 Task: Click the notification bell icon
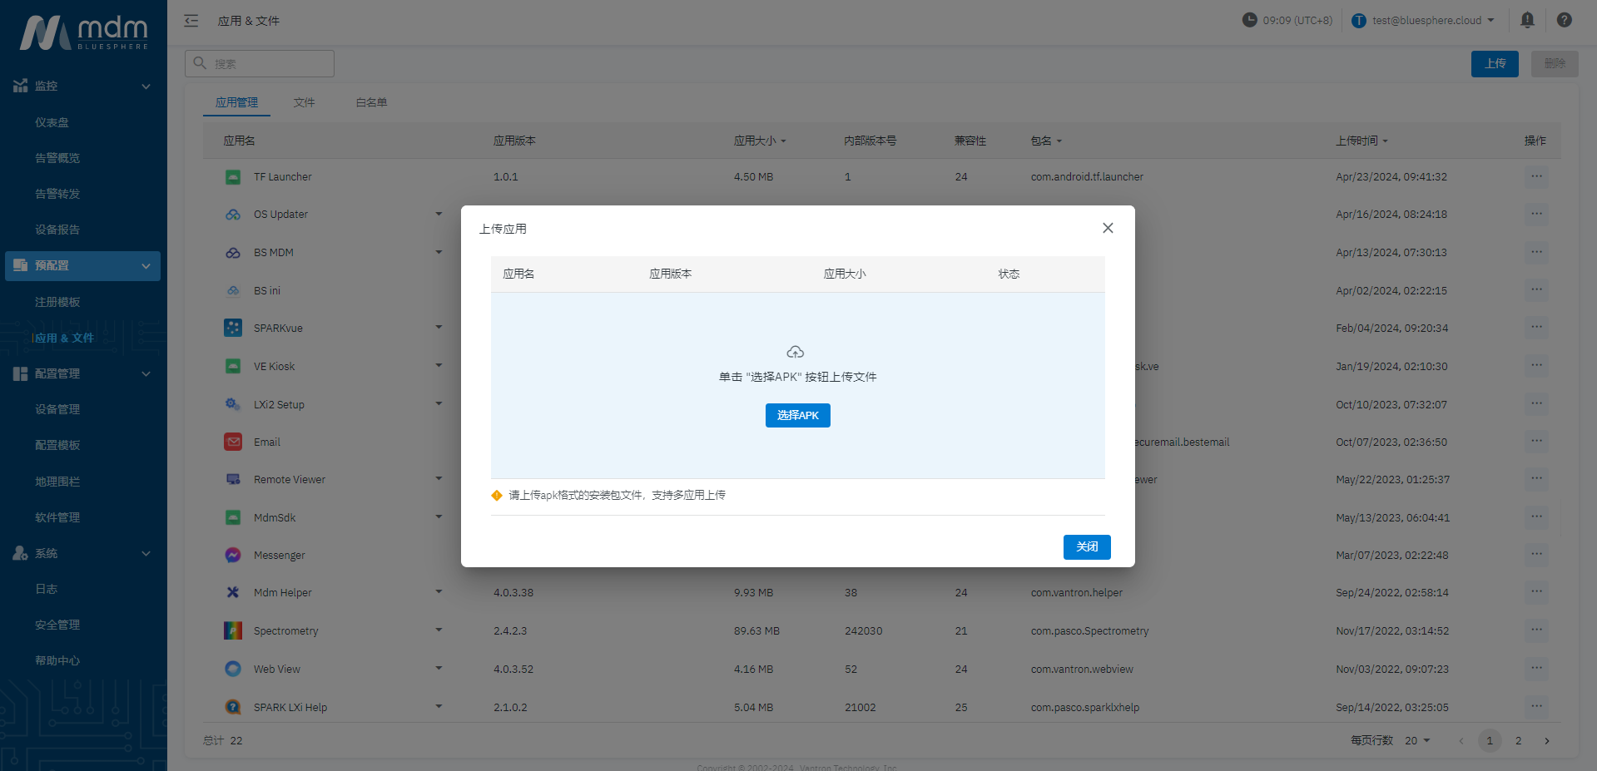pyautogui.click(x=1527, y=20)
